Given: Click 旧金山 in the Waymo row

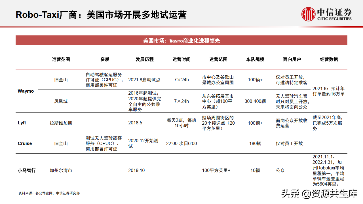Looking at the screenshot, I should point(61,80).
